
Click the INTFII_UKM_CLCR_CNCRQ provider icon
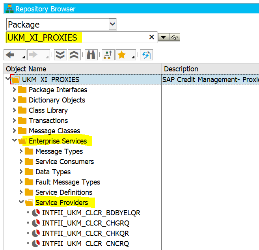click(36, 244)
